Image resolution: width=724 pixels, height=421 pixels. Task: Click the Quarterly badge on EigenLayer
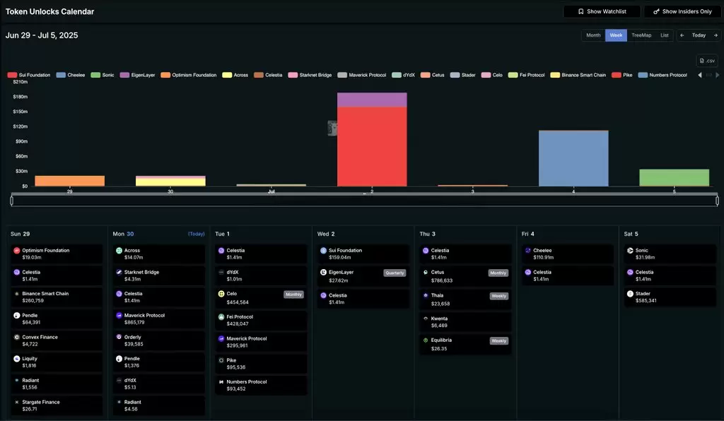pos(395,273)
